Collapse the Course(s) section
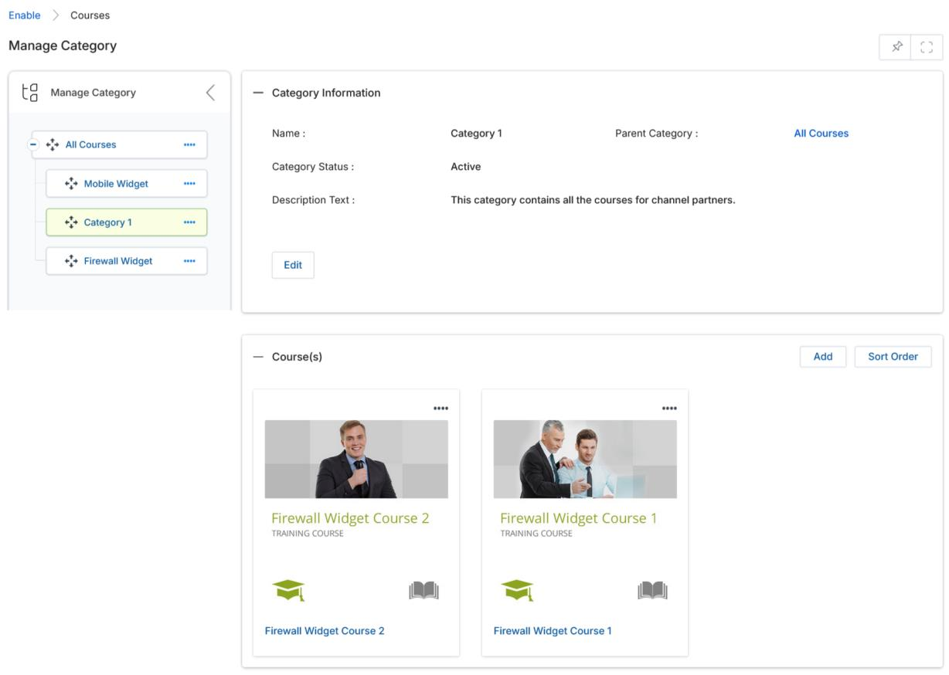 (258, 357)
